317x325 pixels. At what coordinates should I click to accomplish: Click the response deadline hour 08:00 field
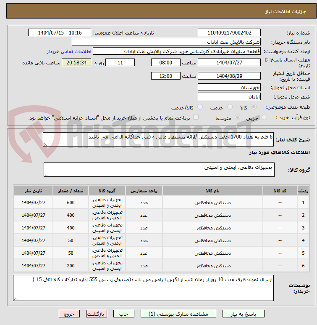[165, 62]
